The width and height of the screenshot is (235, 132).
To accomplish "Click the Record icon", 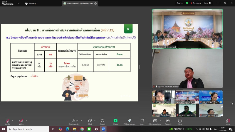I will 168,121.
